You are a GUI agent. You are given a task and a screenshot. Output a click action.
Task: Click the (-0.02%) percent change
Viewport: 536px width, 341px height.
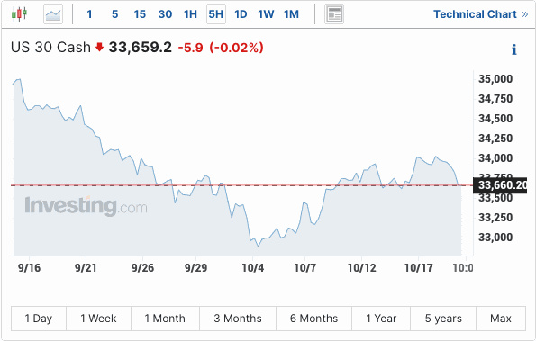click(237, 48)
